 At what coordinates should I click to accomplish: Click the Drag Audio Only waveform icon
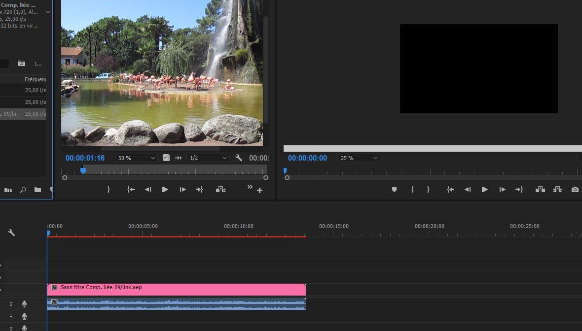179,158
